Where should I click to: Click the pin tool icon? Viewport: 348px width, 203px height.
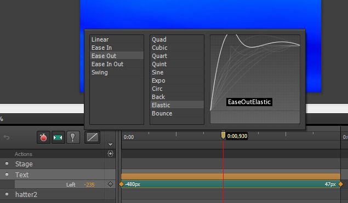pos(73,137)
